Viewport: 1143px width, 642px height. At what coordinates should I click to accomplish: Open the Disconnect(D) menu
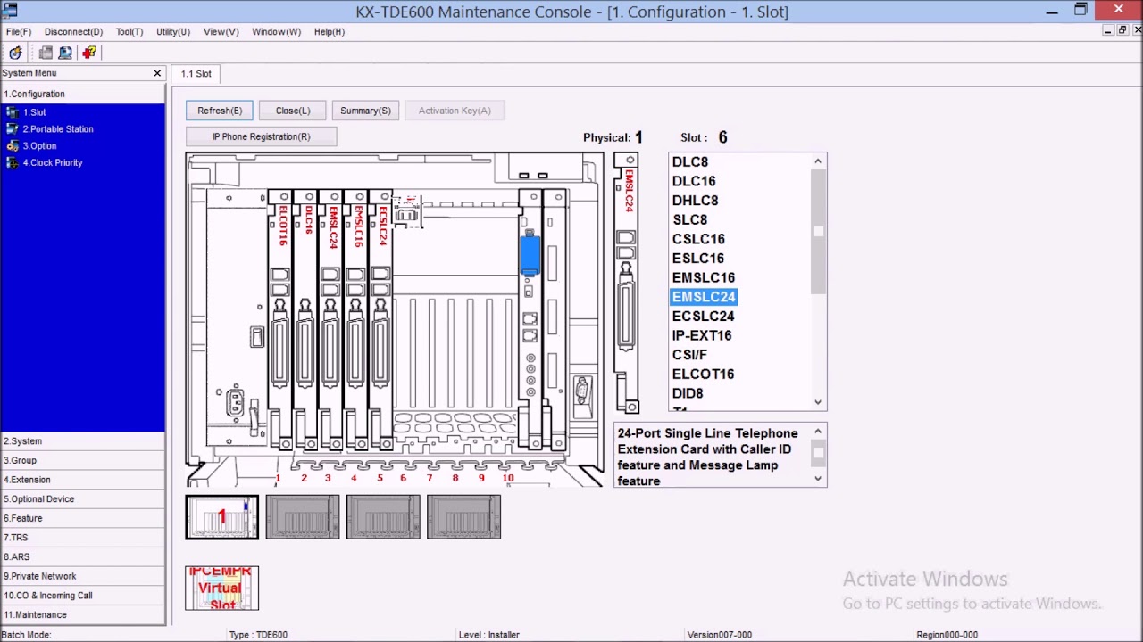(73, 31)
